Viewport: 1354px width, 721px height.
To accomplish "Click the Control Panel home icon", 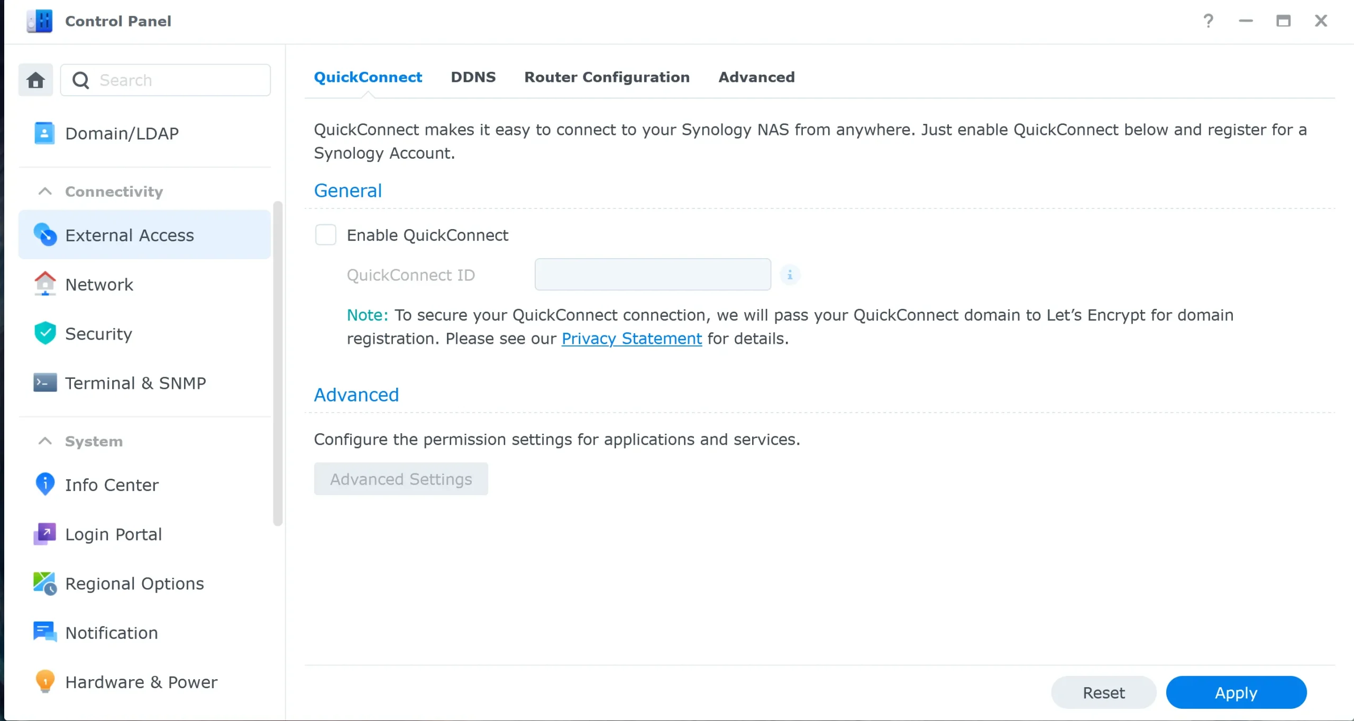I will (x=35, y=80).
